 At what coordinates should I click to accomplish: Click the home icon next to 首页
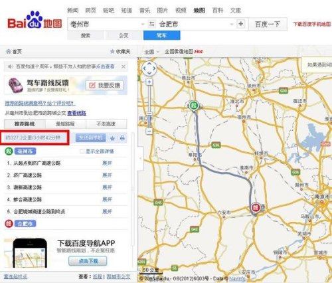(x=9, y=52)
